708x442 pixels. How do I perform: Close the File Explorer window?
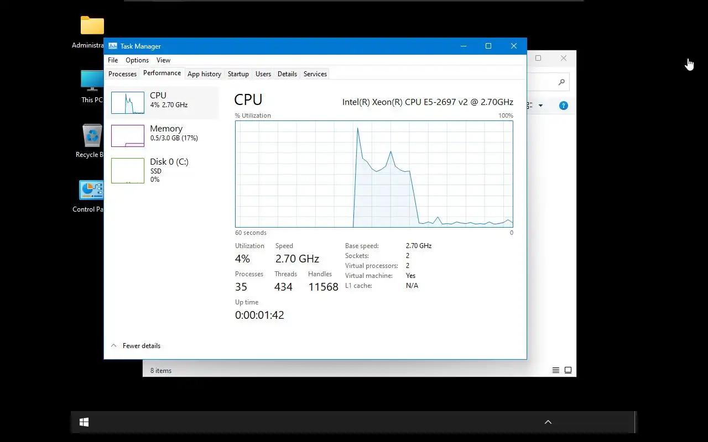[563, 58]
